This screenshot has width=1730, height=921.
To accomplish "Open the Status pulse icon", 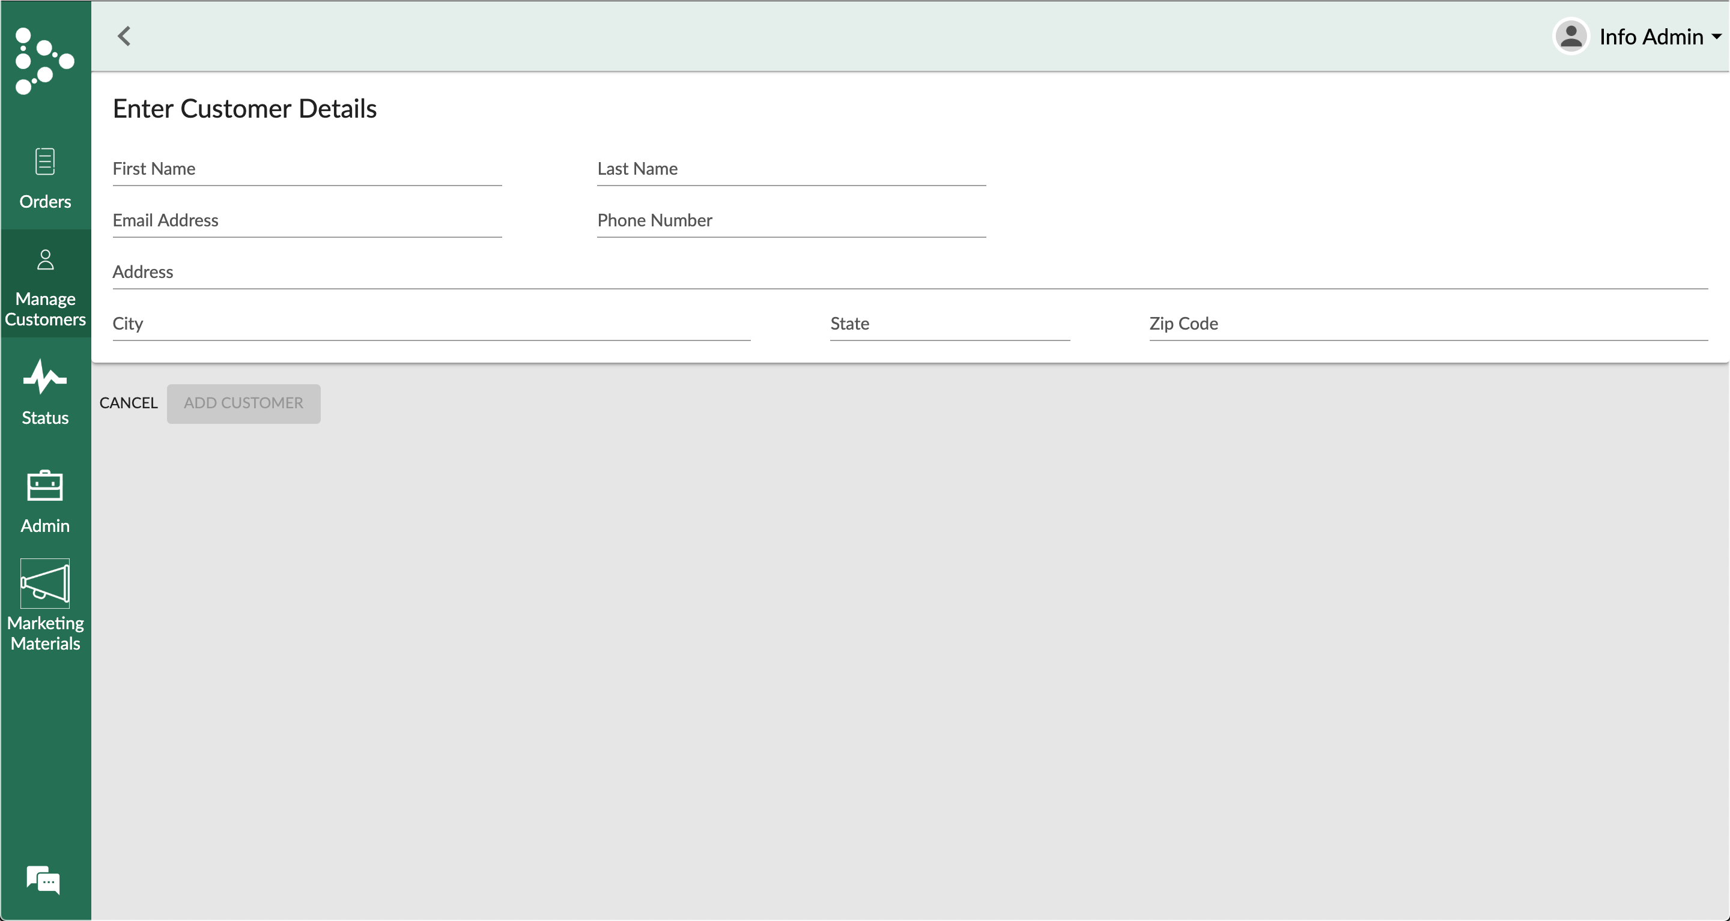I will 45,376.
